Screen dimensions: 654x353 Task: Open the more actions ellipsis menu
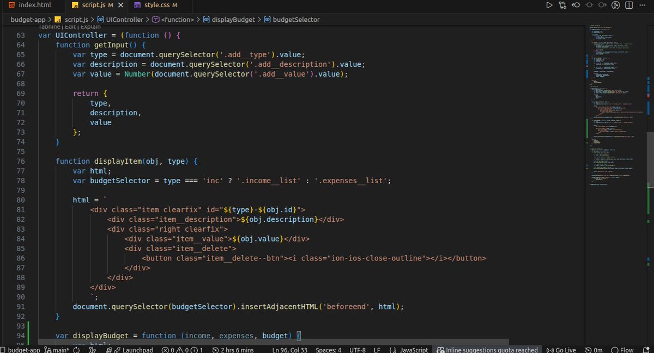point(643,5)
